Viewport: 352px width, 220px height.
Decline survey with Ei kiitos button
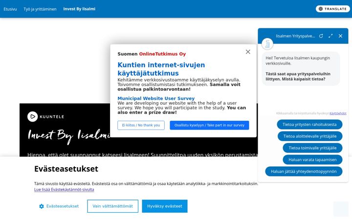point(141,125)
